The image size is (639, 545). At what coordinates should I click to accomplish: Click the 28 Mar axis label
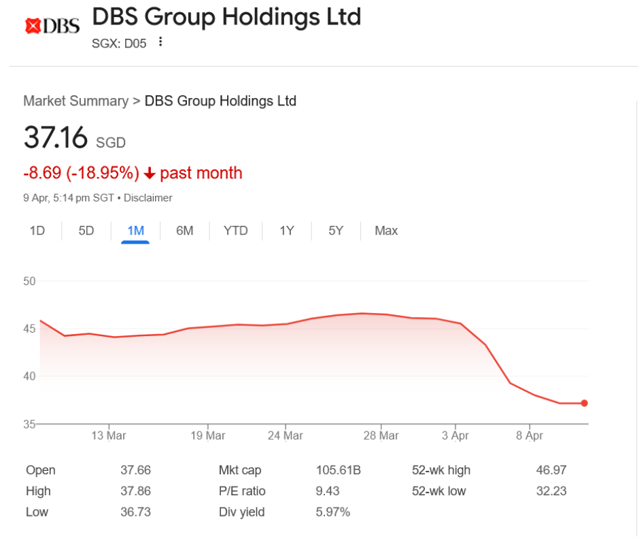(x=381, y=435)
